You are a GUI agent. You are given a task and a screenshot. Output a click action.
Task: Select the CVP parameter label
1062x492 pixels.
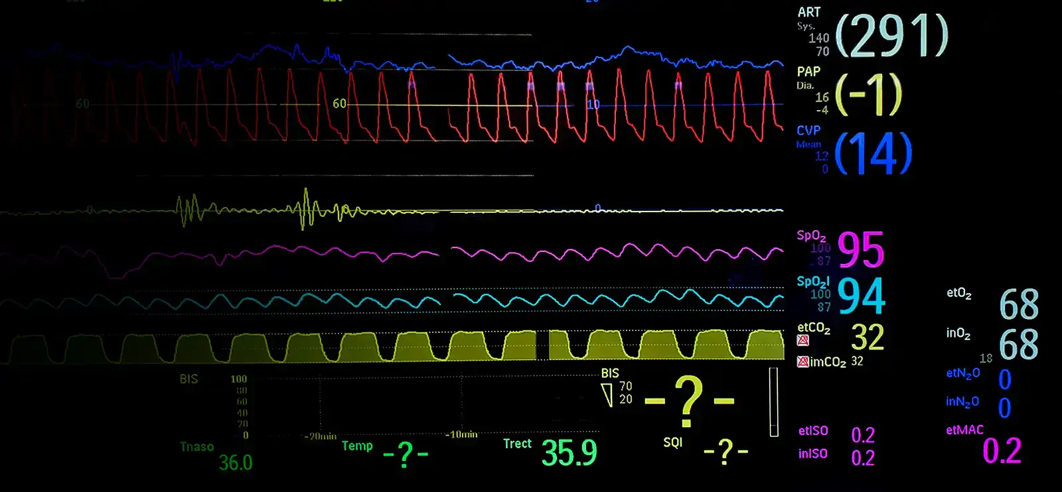pyautogui.click(x=809, y=131)
